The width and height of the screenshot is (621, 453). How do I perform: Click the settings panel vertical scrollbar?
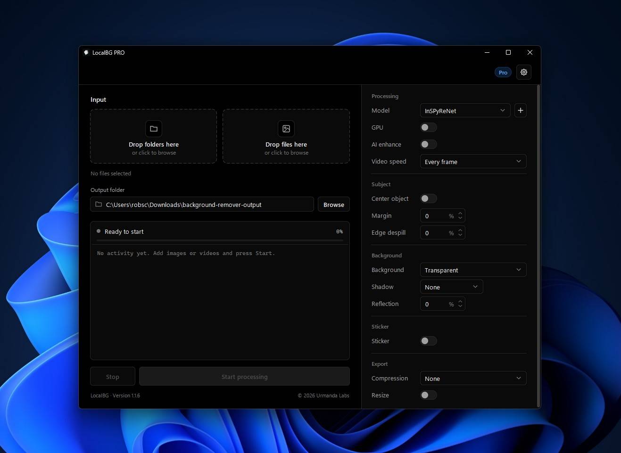coord(538,246)
